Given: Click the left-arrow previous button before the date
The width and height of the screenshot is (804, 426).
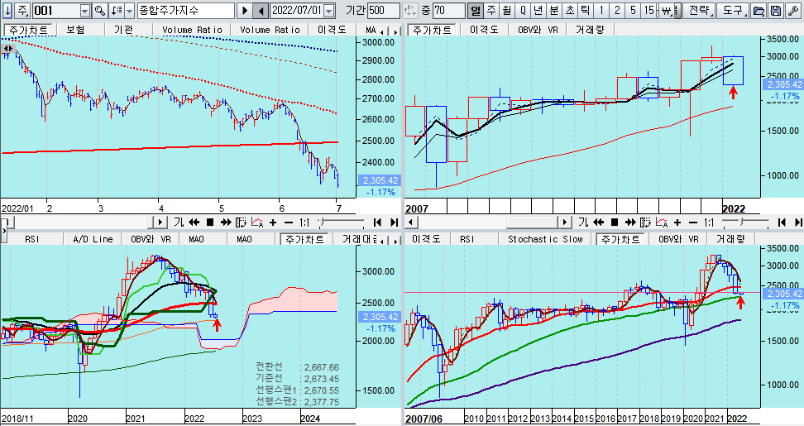Looking at the screenshot, I should click(260, 11).
